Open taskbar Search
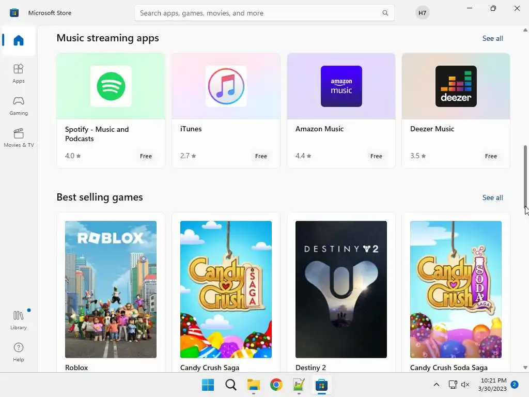Screen dimensions: 529x397 coord(231,385)
